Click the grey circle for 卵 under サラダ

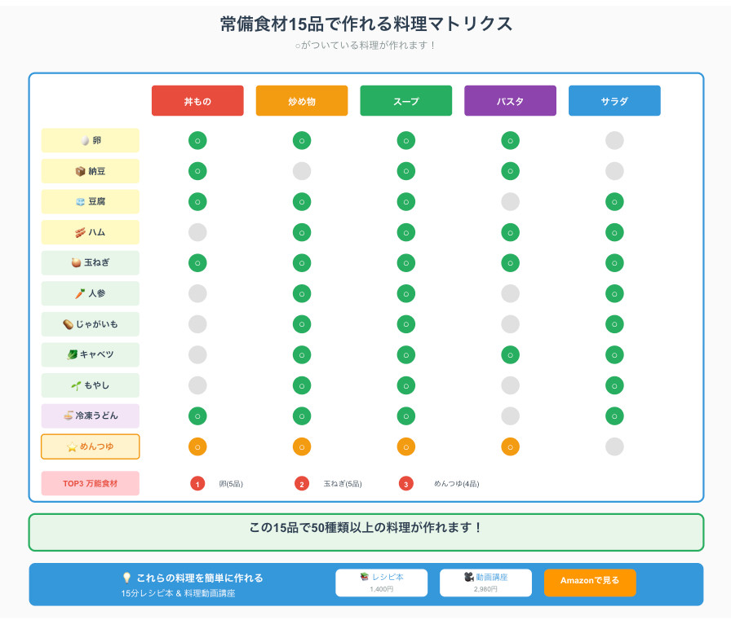614,140
